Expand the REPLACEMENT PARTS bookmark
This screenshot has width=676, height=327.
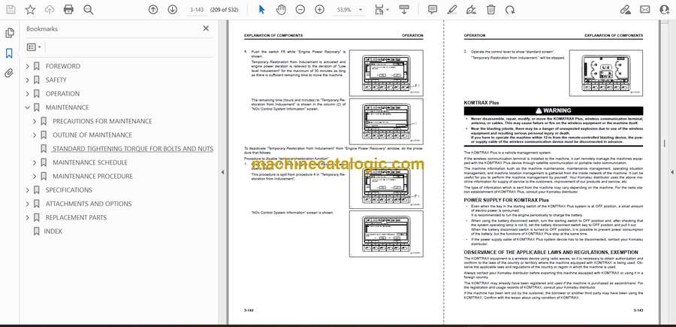tap(28, 217)
